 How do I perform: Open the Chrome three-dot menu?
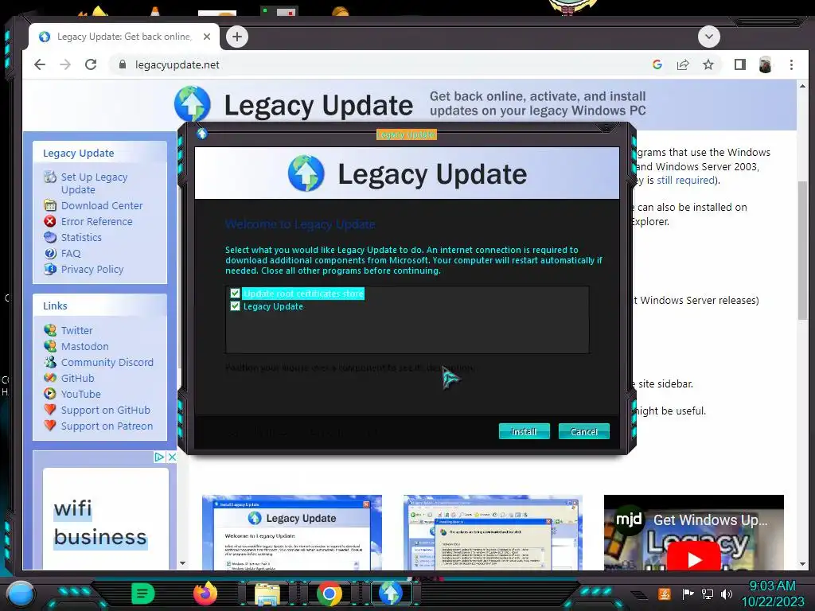point(791,64)
